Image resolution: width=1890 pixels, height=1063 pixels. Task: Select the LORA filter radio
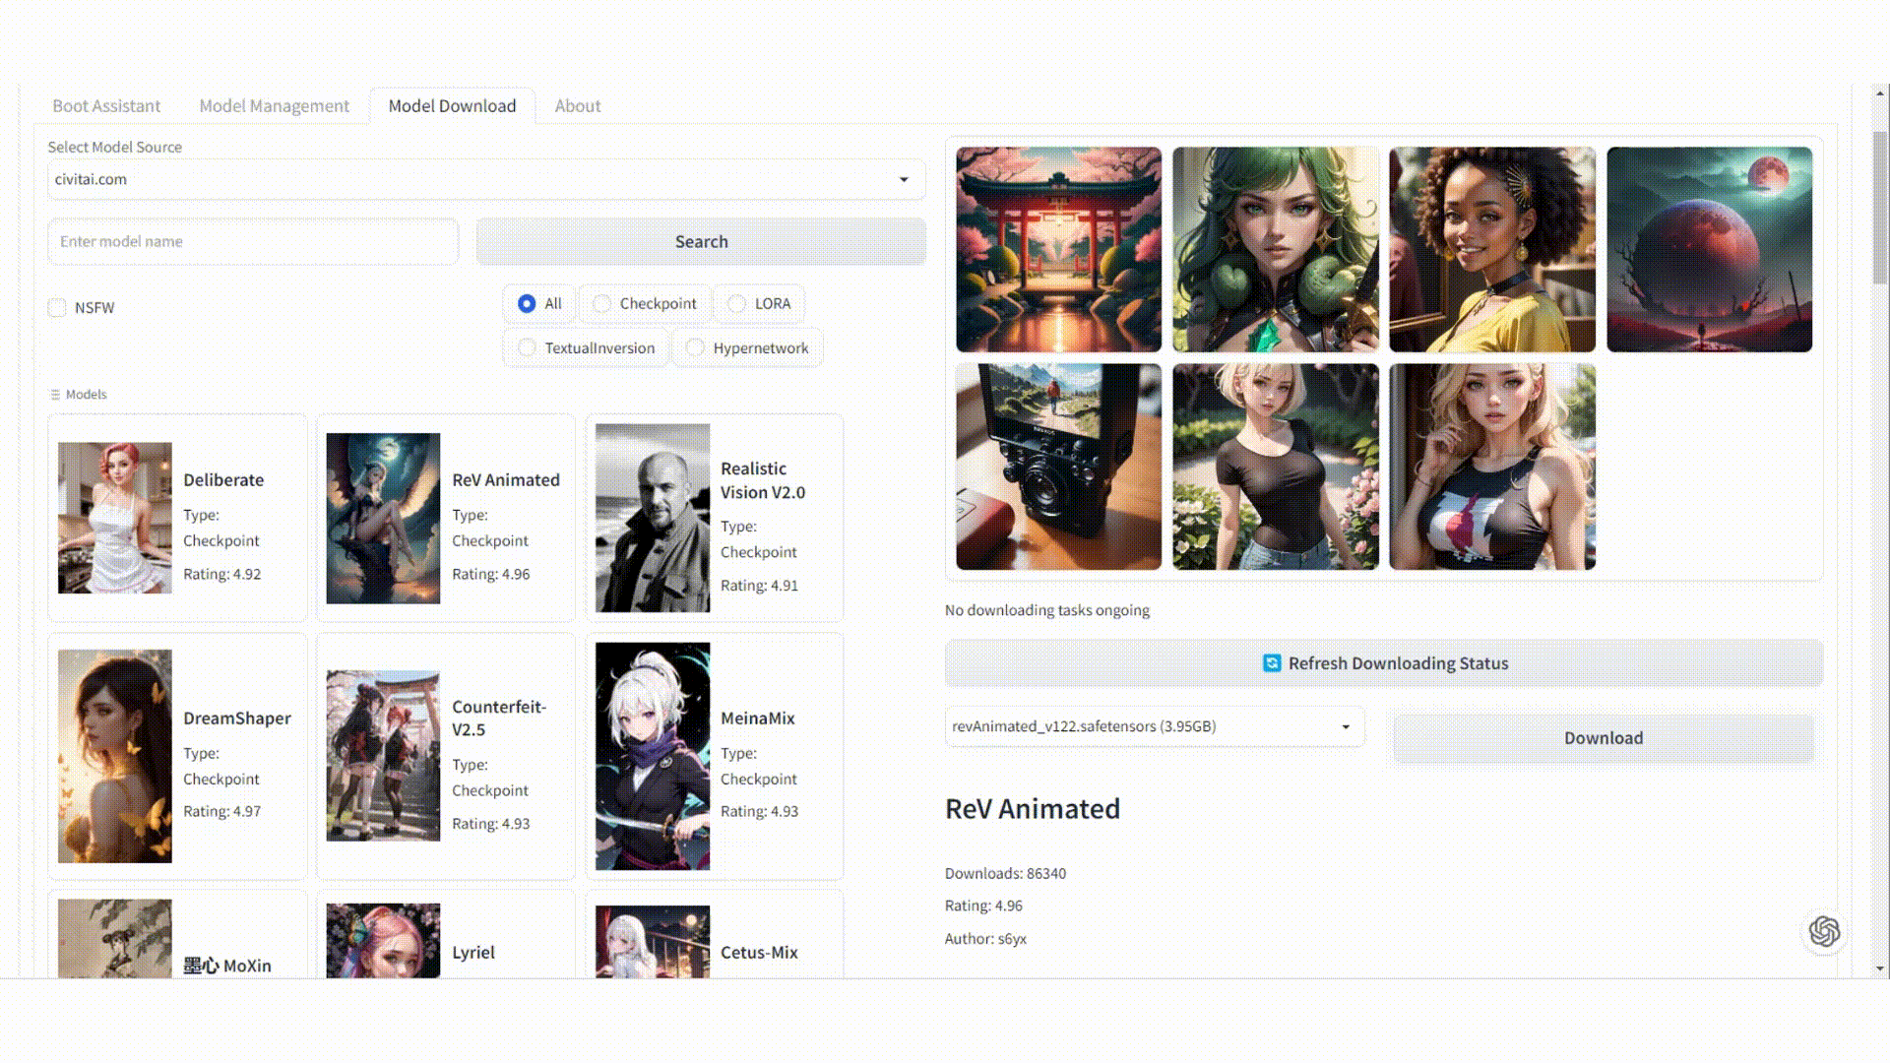(x=736, y=304)
